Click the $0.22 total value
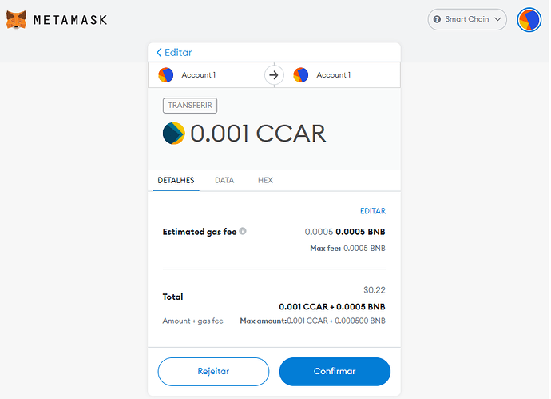Image resolution: width=551 pixels, height=399 pixels. point(374,290)
